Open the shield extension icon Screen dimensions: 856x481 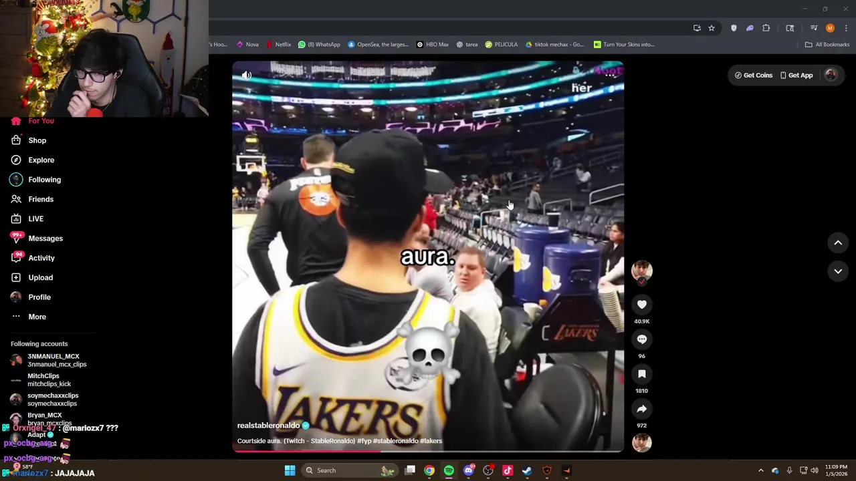click(734, 28)
